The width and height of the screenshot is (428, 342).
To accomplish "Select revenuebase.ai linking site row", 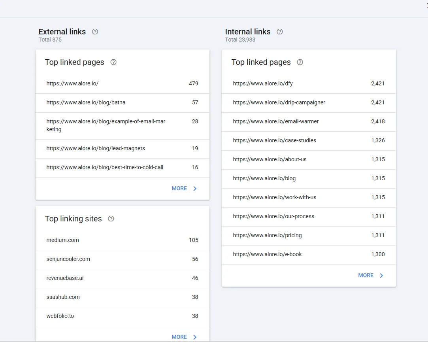I will 123,278.
